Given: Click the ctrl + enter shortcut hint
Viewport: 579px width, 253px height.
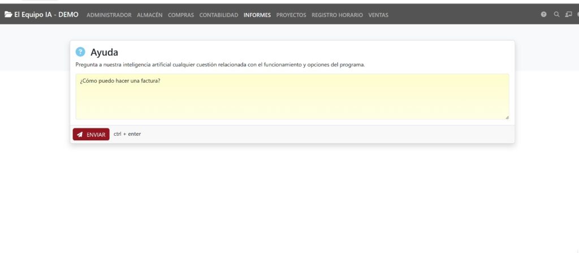Looking at the screenshot, I should click(x=127, y=134).
